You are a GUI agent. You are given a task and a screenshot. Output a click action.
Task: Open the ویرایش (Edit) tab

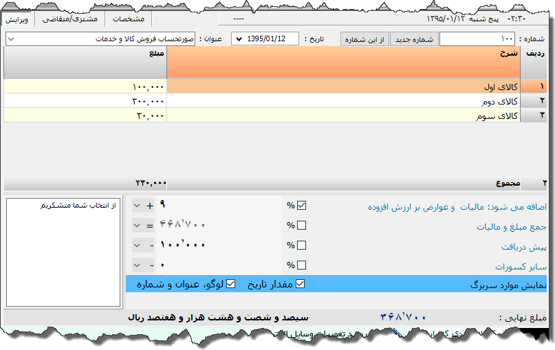pyautogui.click(x=17, y=19)
